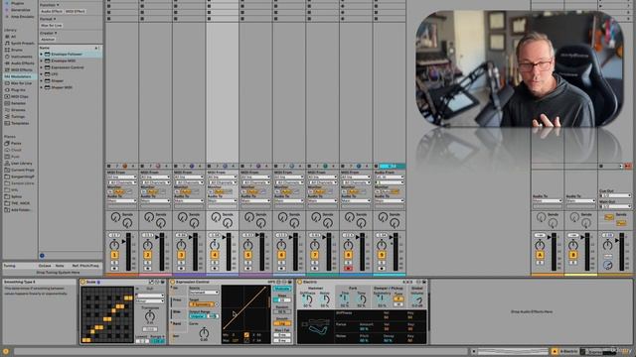Open Current Project folder in Places
636x357 pixels.
point(20,170)
